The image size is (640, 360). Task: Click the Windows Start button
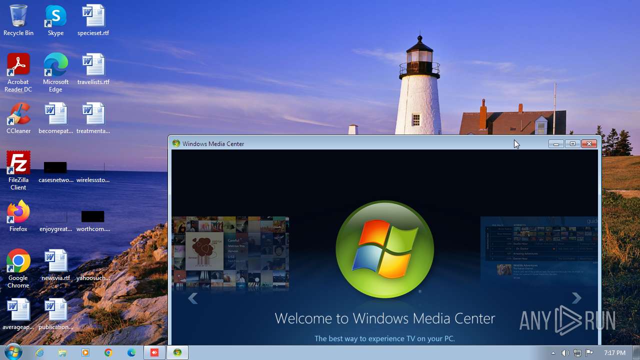(x=13, y=352)
